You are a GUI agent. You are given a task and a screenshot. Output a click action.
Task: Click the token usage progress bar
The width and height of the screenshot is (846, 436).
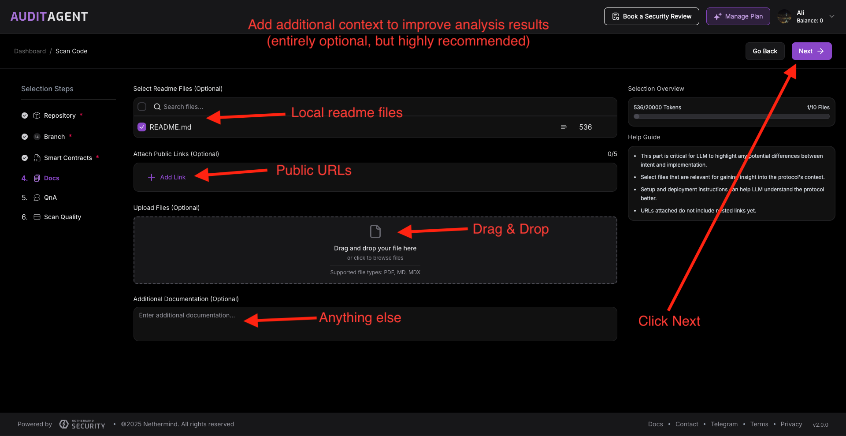[731, 116]
